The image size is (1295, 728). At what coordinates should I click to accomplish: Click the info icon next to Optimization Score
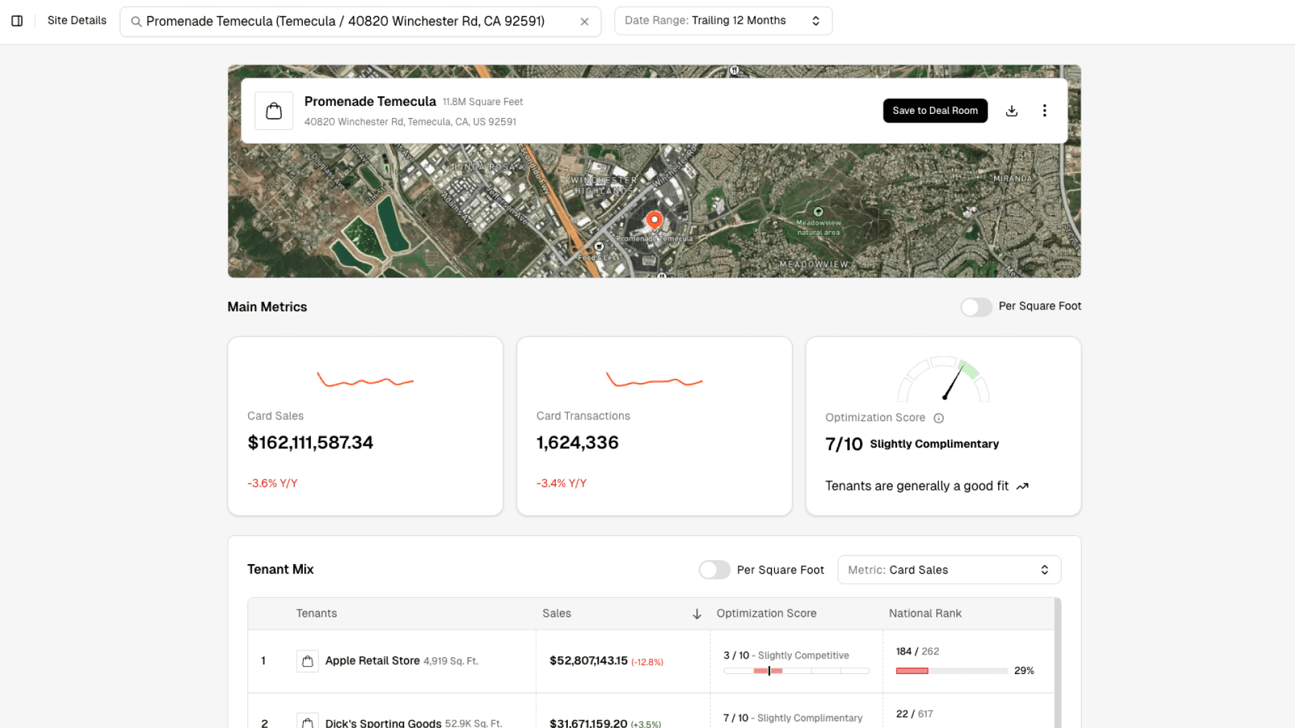click(939, 418)
